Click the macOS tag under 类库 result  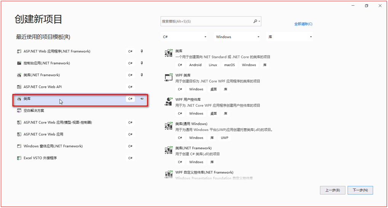(x=229, y=65)
